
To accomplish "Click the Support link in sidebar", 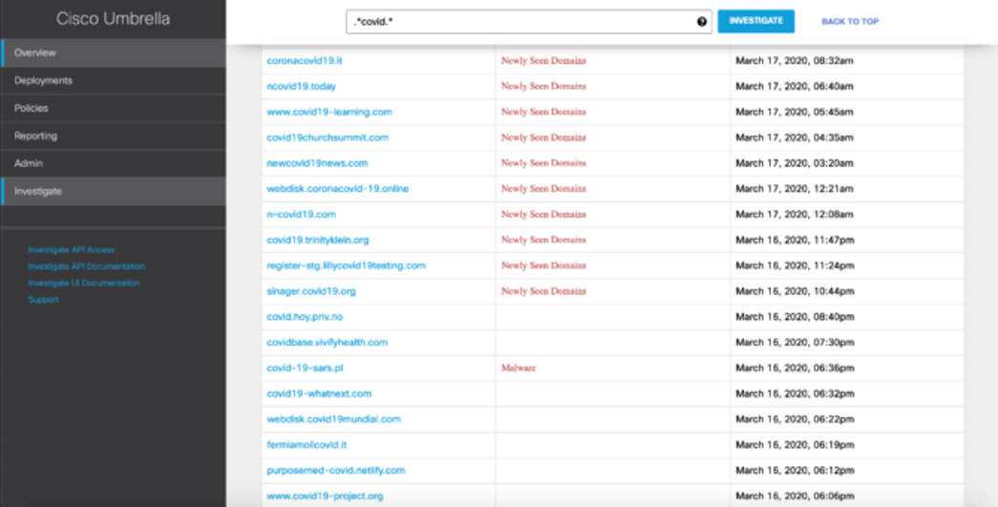I will [43, 300].
